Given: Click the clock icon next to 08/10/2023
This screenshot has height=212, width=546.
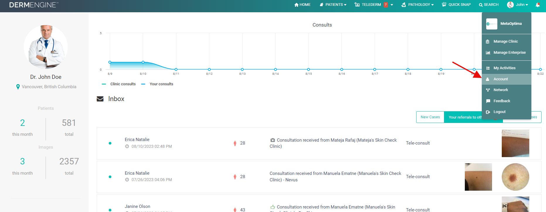Looking at the screenshot, I should click(127, 147).
